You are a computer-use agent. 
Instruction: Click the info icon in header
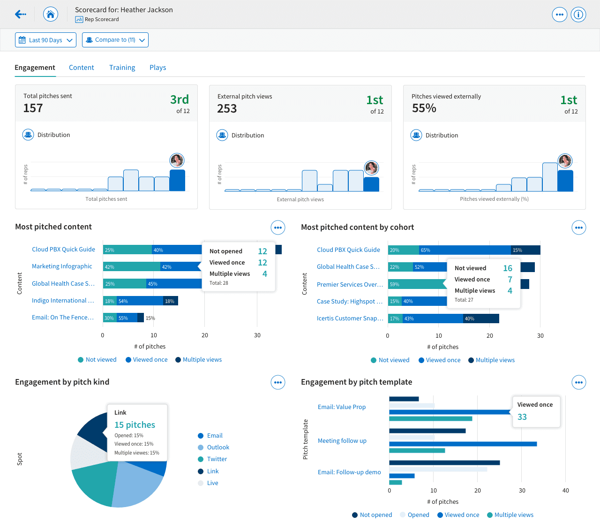pos(579,15)
